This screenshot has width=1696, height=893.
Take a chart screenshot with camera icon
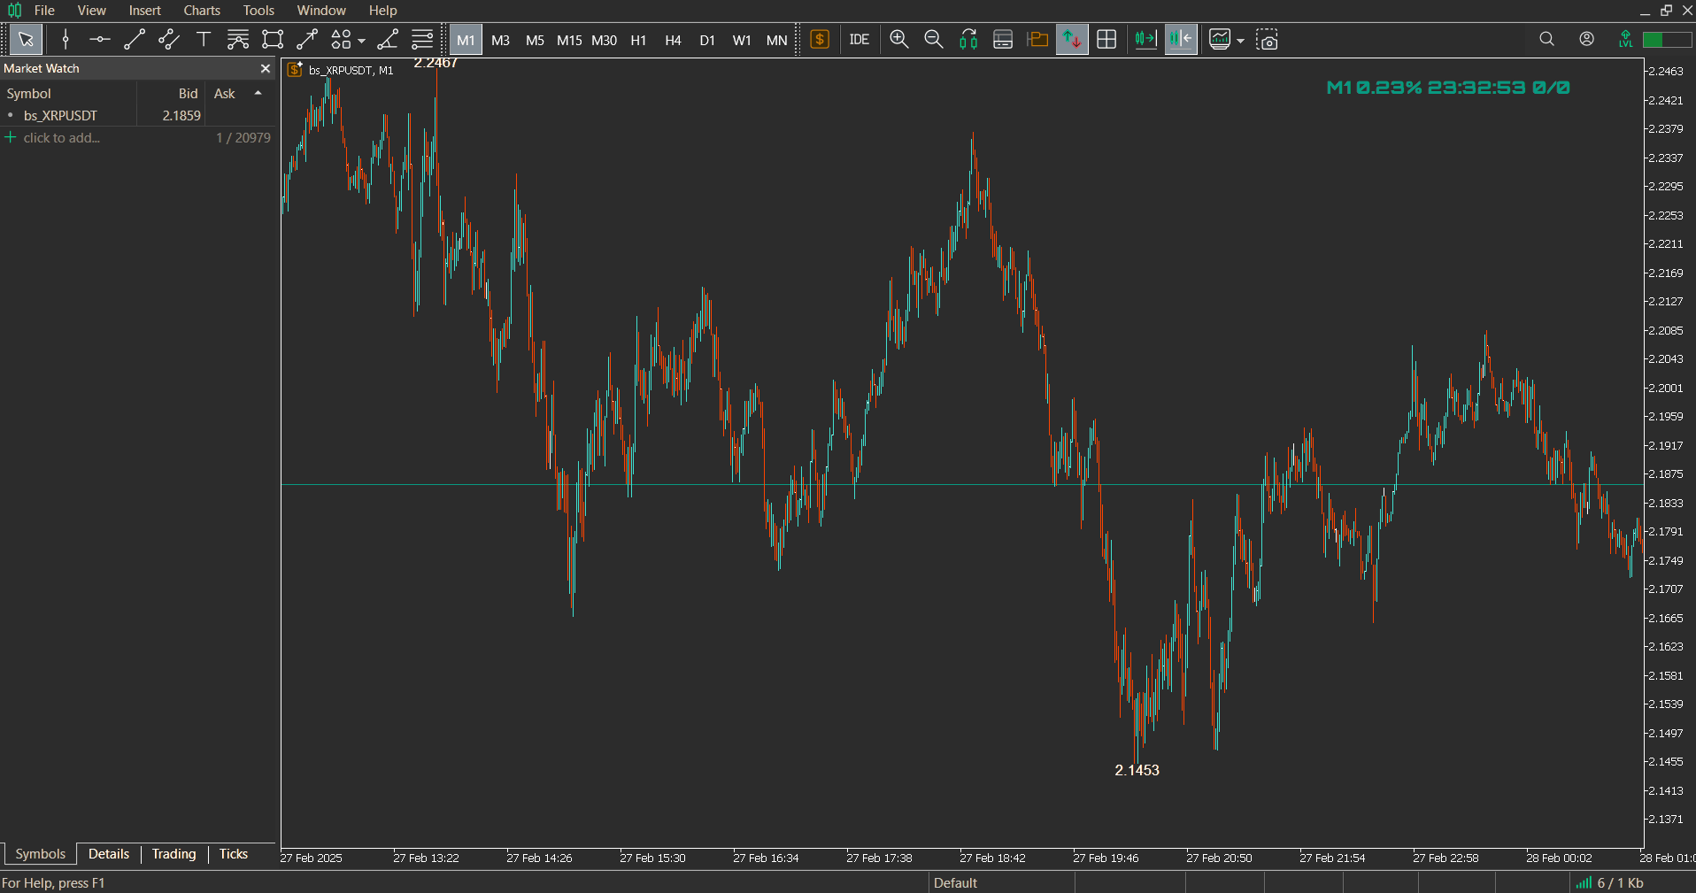(x=1268, y=40)
